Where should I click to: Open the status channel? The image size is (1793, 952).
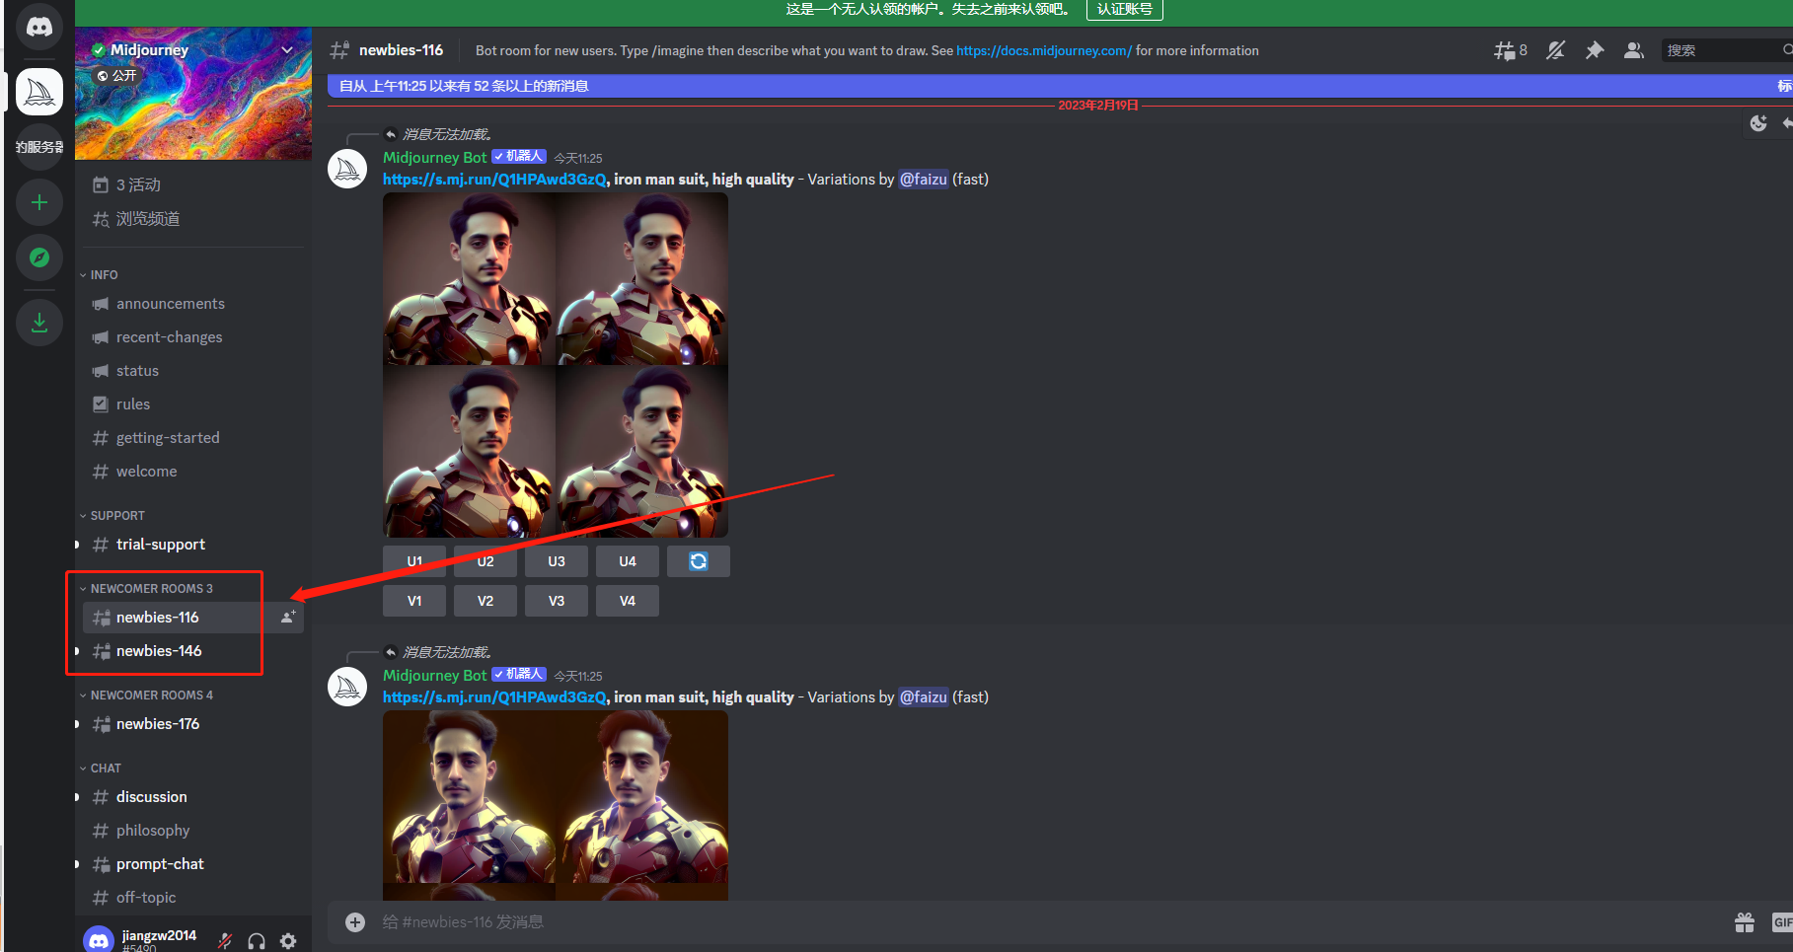[192, 371]
